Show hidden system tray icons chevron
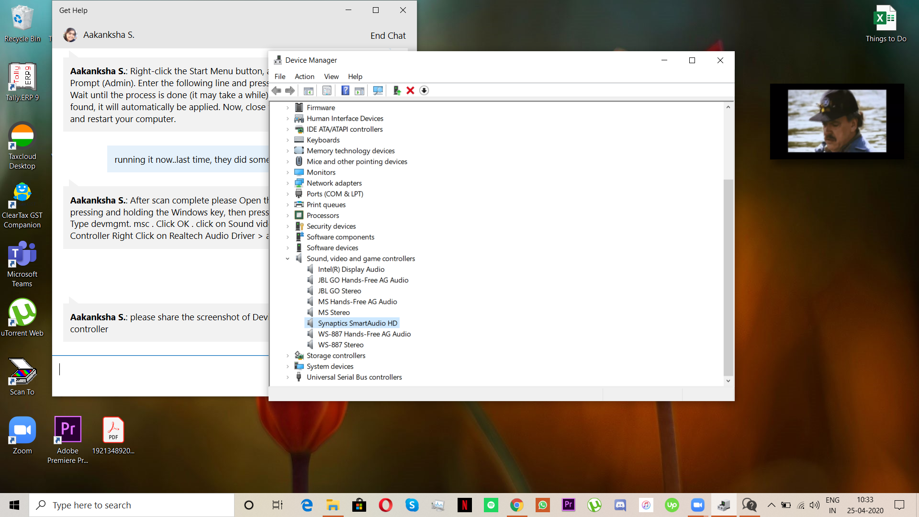919x517 pixels. click(x=771, y=505)
